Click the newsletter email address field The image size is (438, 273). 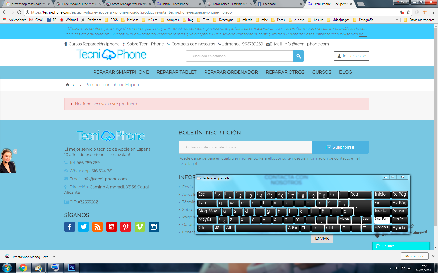pos(245,147)
